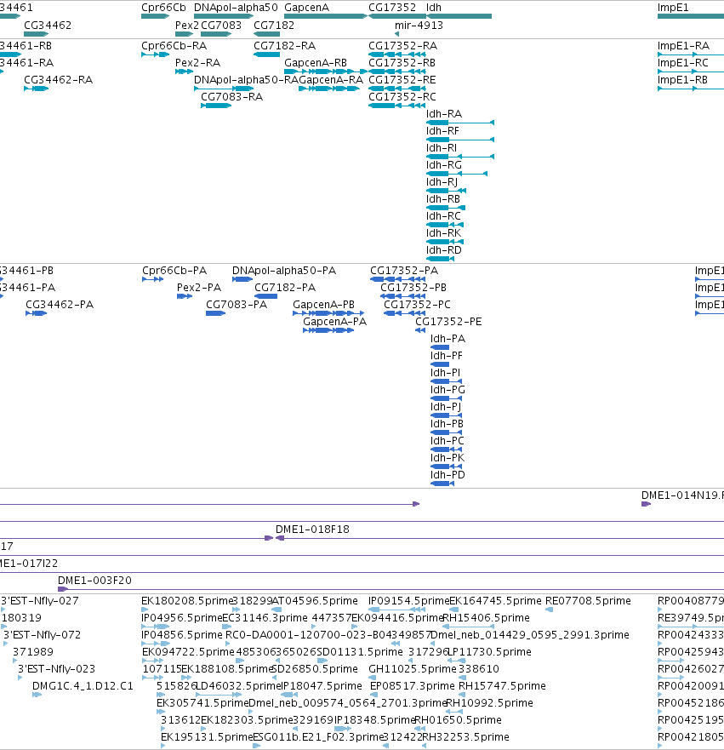Select transcript Cpr66Cb-RA
Screen dimensions: 724x750
(174, 46)
